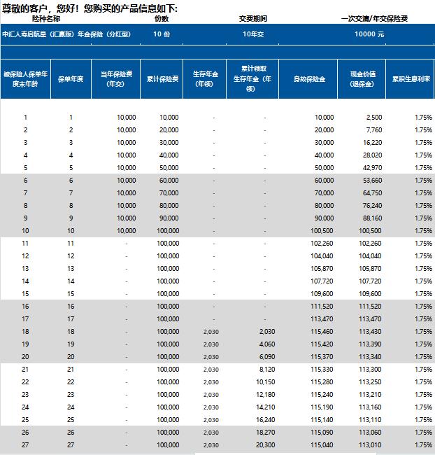Select the 累计领取生存年金 column header
Screen dimensions: 435x455
coord(252,79)
